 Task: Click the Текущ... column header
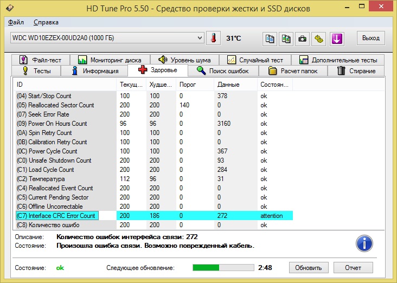point(131,85)
